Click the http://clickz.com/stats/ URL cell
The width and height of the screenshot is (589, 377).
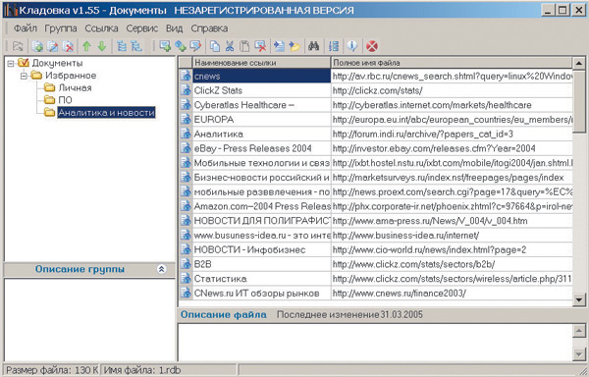coord(452,90)
